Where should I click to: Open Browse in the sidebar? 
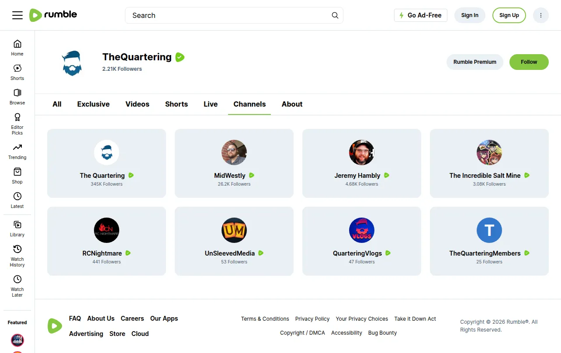[17, 97]
